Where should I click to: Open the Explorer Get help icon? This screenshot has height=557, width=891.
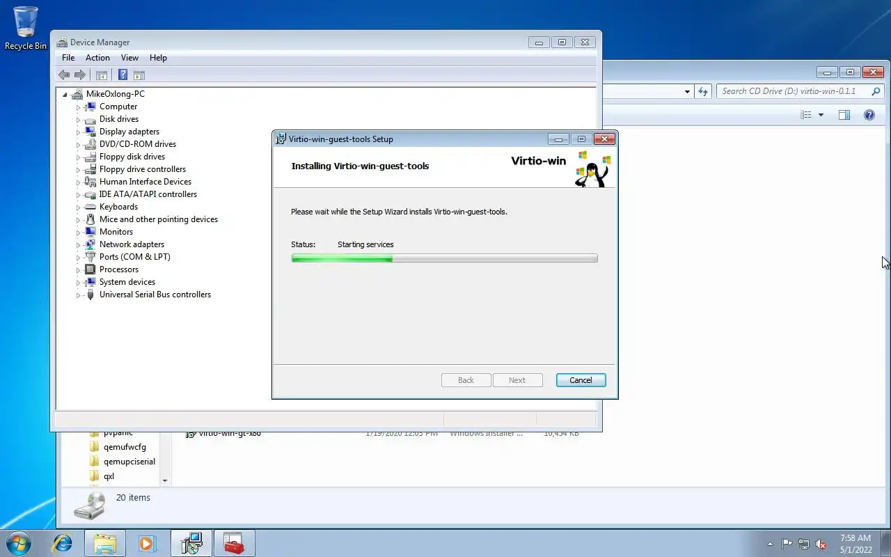(x=869, y=115)
